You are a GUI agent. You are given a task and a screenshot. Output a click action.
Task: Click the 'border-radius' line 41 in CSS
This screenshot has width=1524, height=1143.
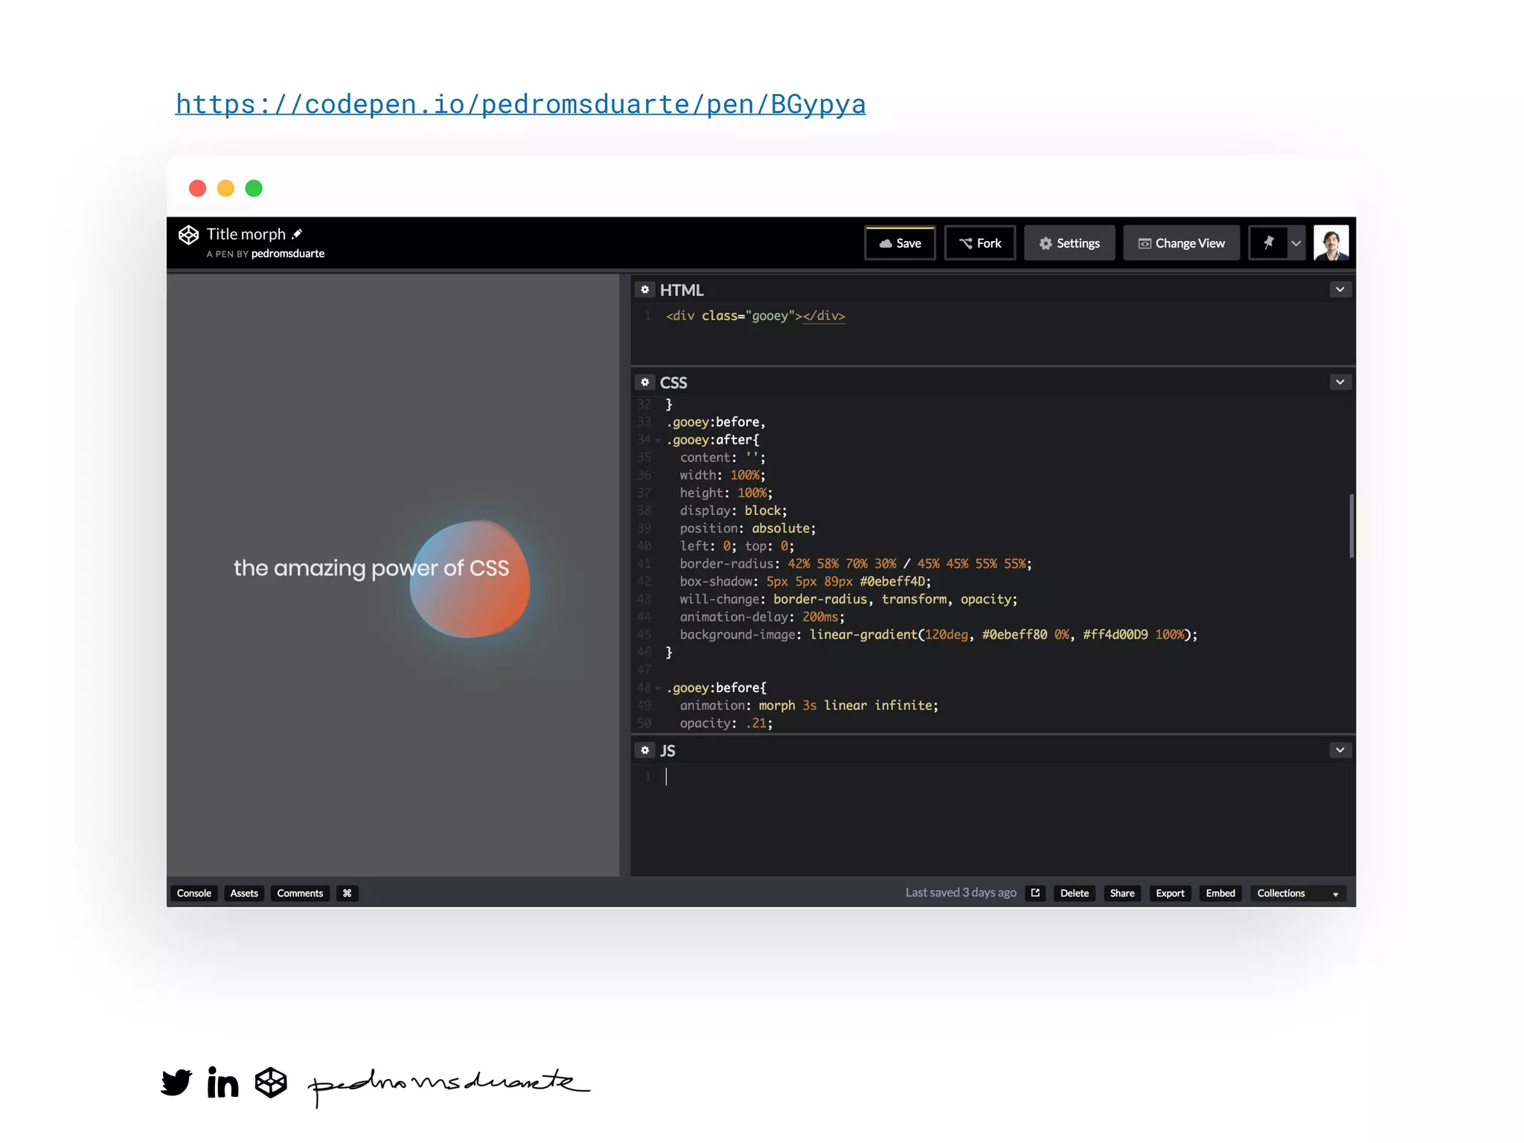[855, 564]
